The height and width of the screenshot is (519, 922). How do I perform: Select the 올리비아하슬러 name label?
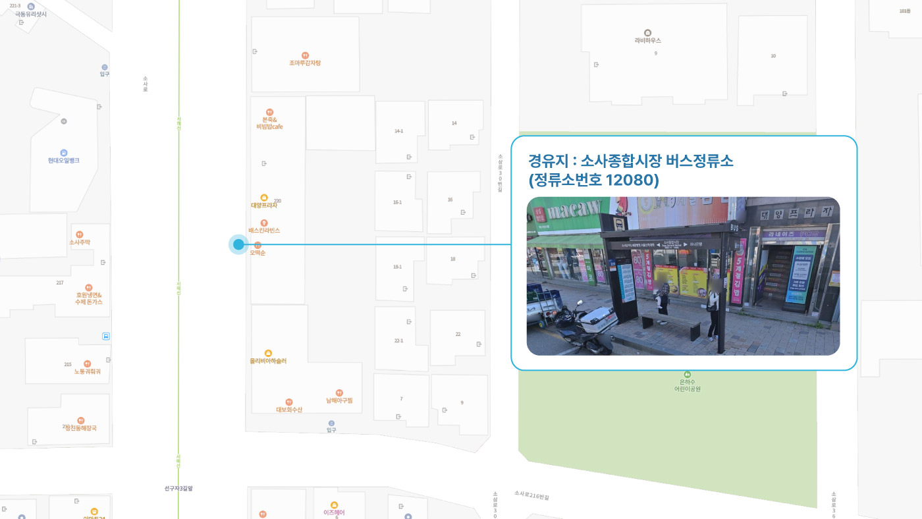pyautogui.click(x=268, y=362)
